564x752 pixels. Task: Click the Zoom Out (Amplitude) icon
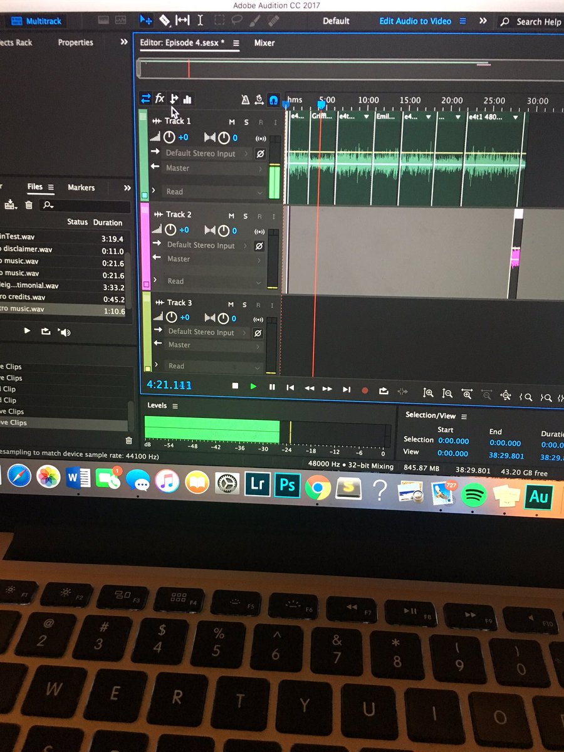[x=447, y=394]
